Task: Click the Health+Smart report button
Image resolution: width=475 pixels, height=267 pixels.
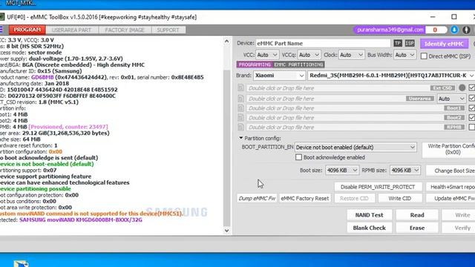Action: click(451, 187)
